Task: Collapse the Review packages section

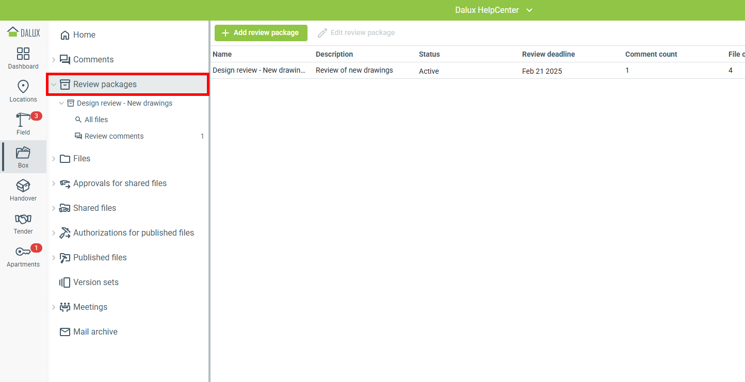Action: click(54, 85)
